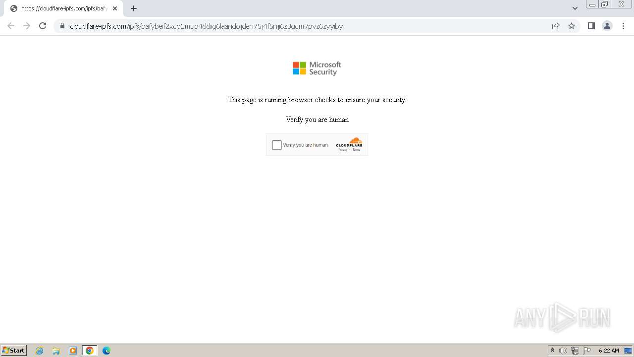Image resolution: width=634 pixels, height=357 pixels.
Task: Click the address bar URL
Action: pos(206,26)
